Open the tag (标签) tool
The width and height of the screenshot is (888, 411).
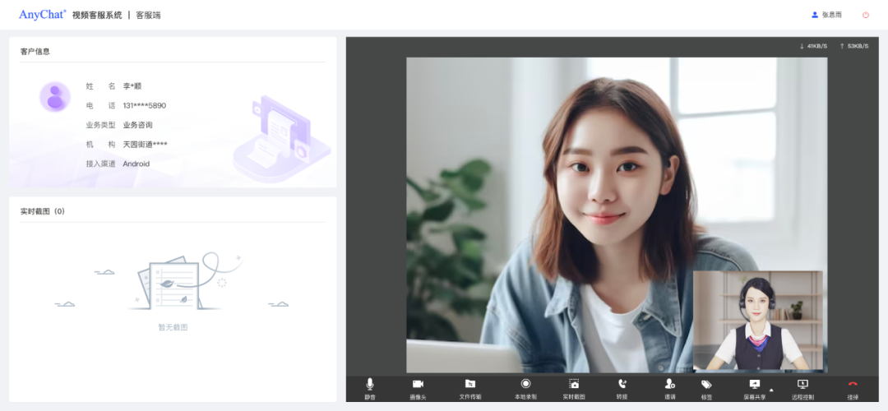pyautogui.click(x=706, y=388)
